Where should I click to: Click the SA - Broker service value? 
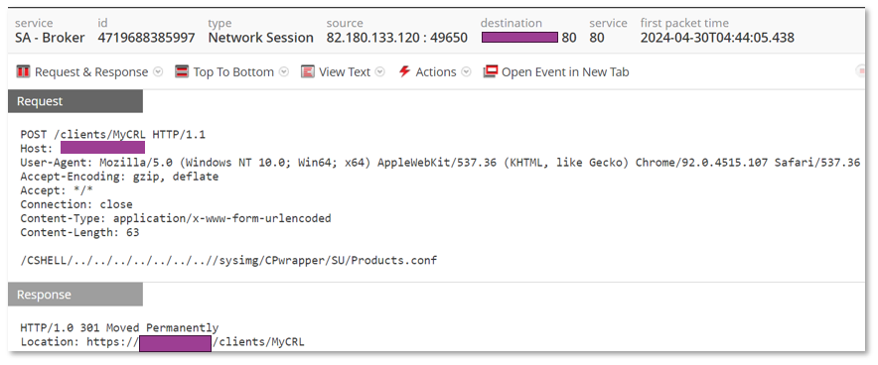click(x=50, y=38)
